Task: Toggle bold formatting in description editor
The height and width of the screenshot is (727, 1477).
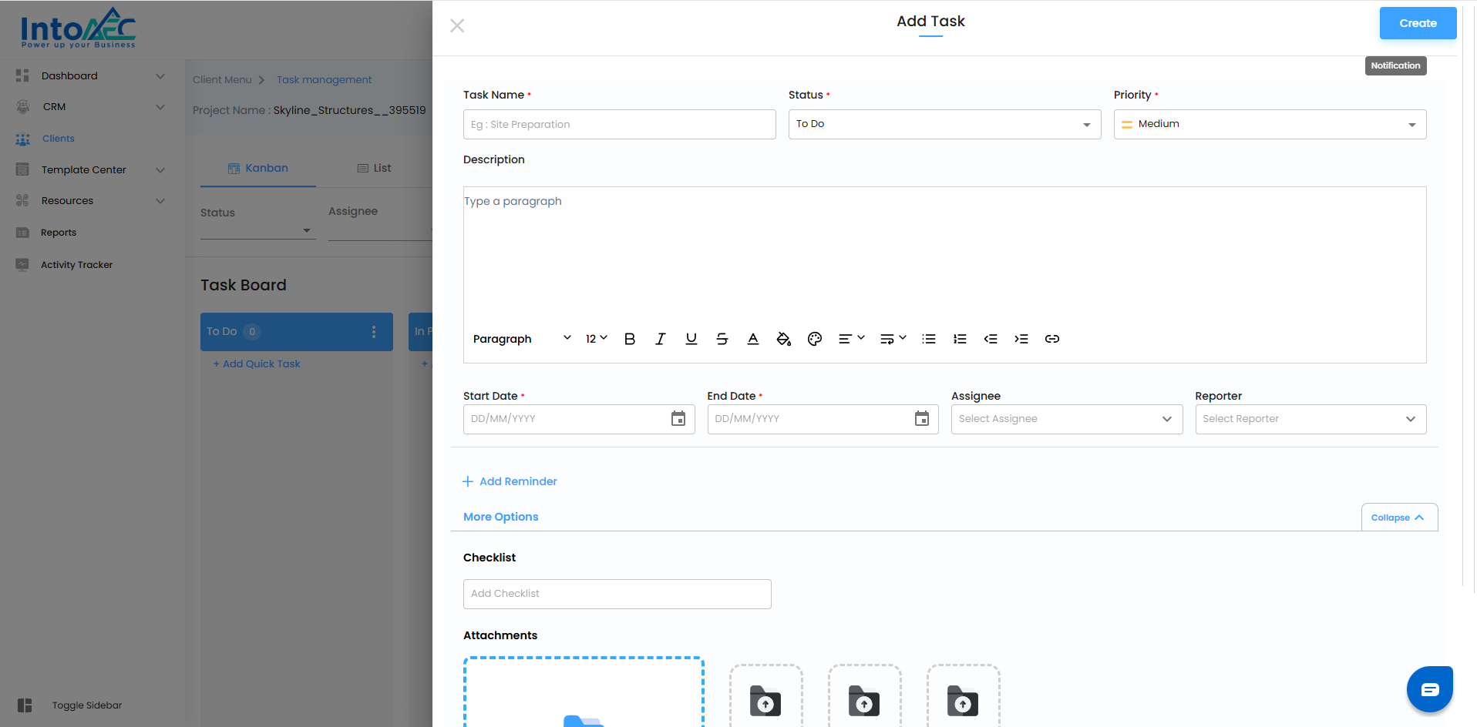Action: click(630, 339)
